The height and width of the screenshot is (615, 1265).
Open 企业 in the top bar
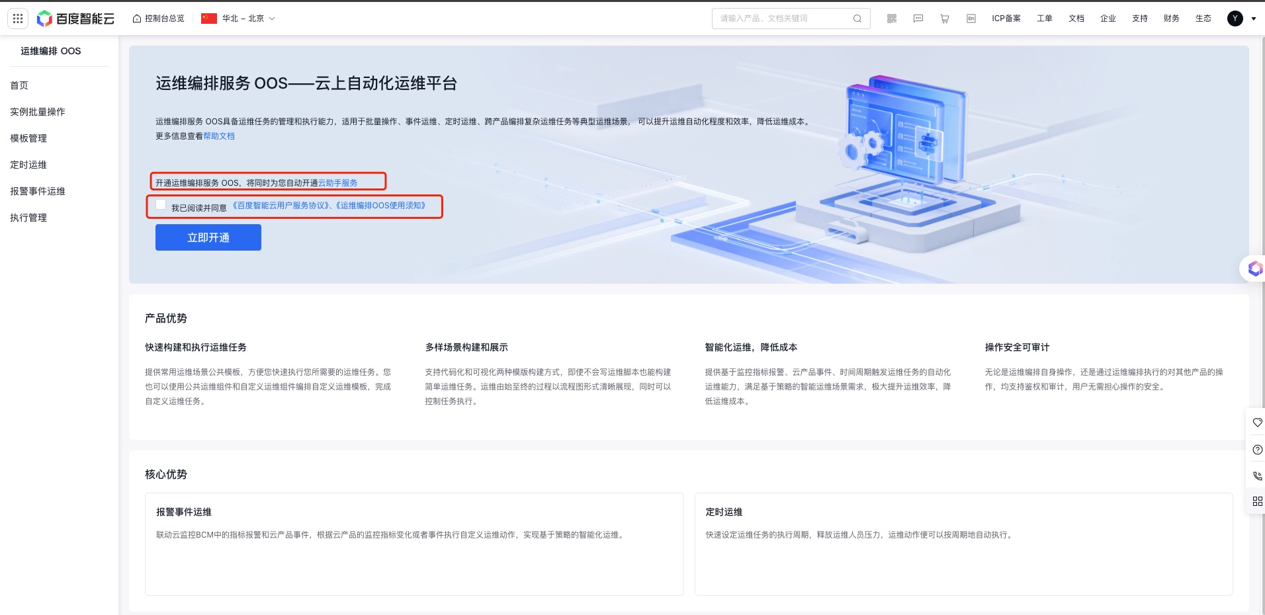(x=1108, y=19)
